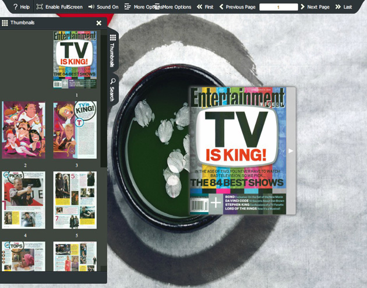Click the plus icon on the magazine cover
The image size is (367, 288).
pos(216,203)
